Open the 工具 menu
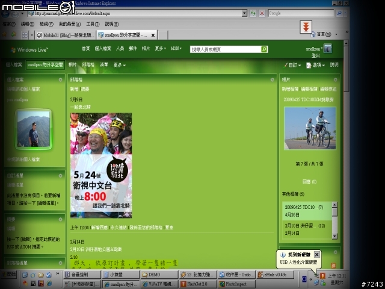 pos(93,24)
